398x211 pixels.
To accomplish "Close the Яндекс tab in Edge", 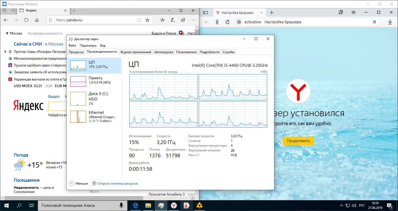I will coord(65,10).
